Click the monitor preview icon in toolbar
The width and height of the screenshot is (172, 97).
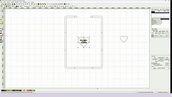click(x=38, y=4)
